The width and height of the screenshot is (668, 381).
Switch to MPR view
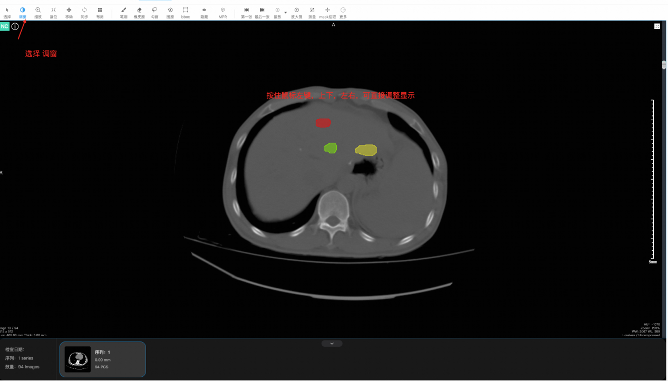[x=222, y=13]
